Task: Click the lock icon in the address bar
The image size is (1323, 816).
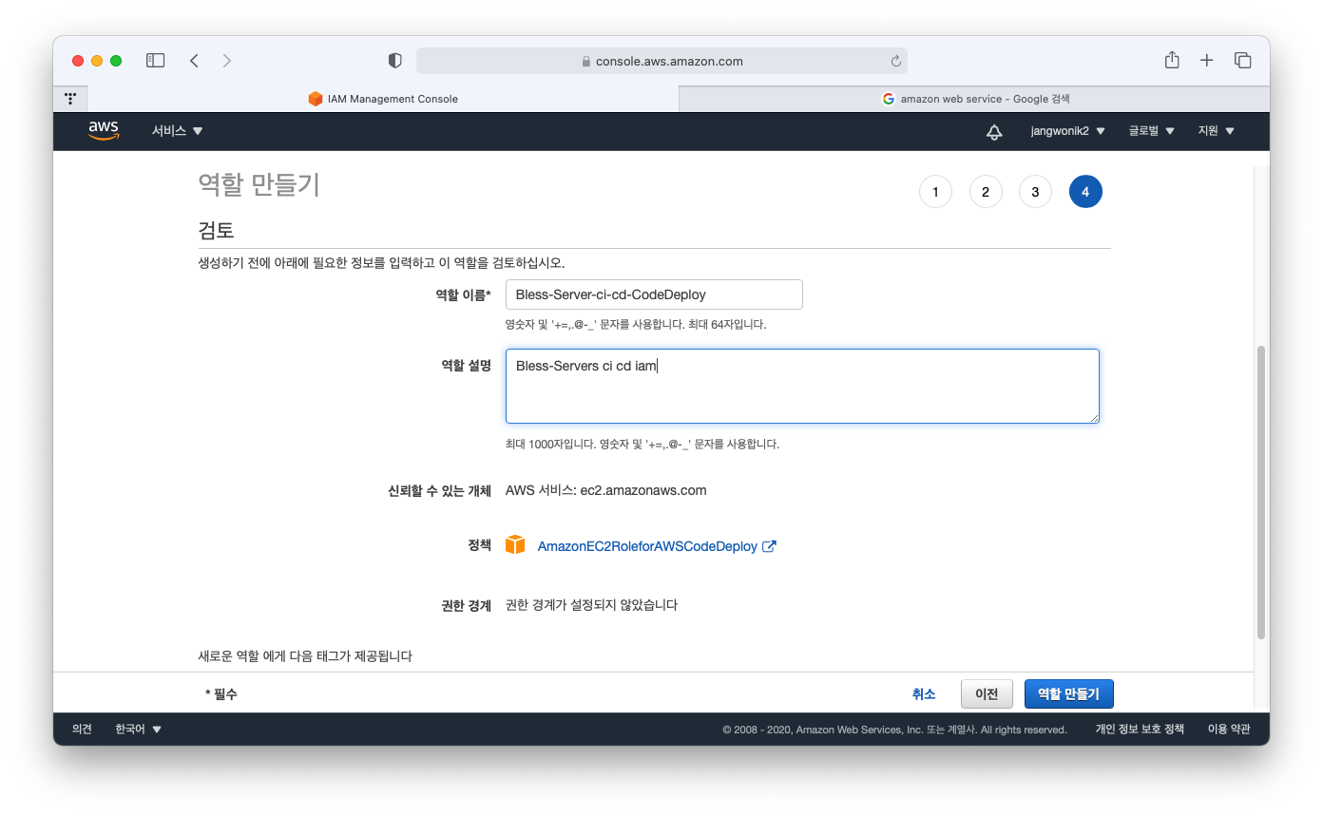Action: click(x=586, y=62)
